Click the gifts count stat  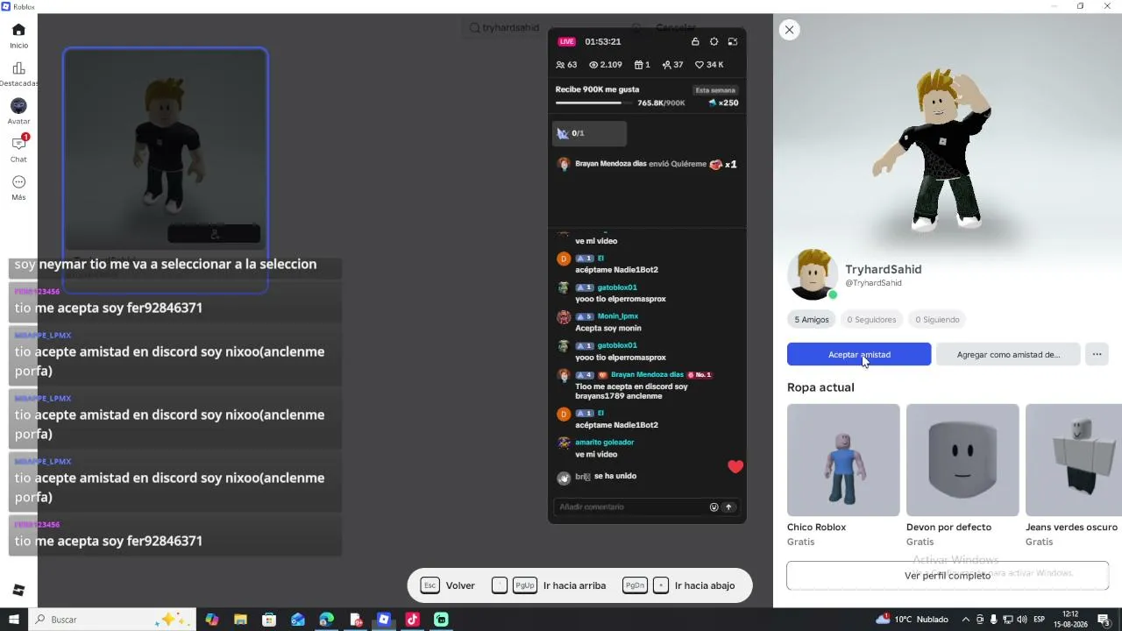click(x=643, y=65)
